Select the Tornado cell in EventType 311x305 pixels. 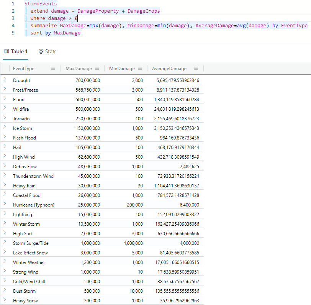21,119
